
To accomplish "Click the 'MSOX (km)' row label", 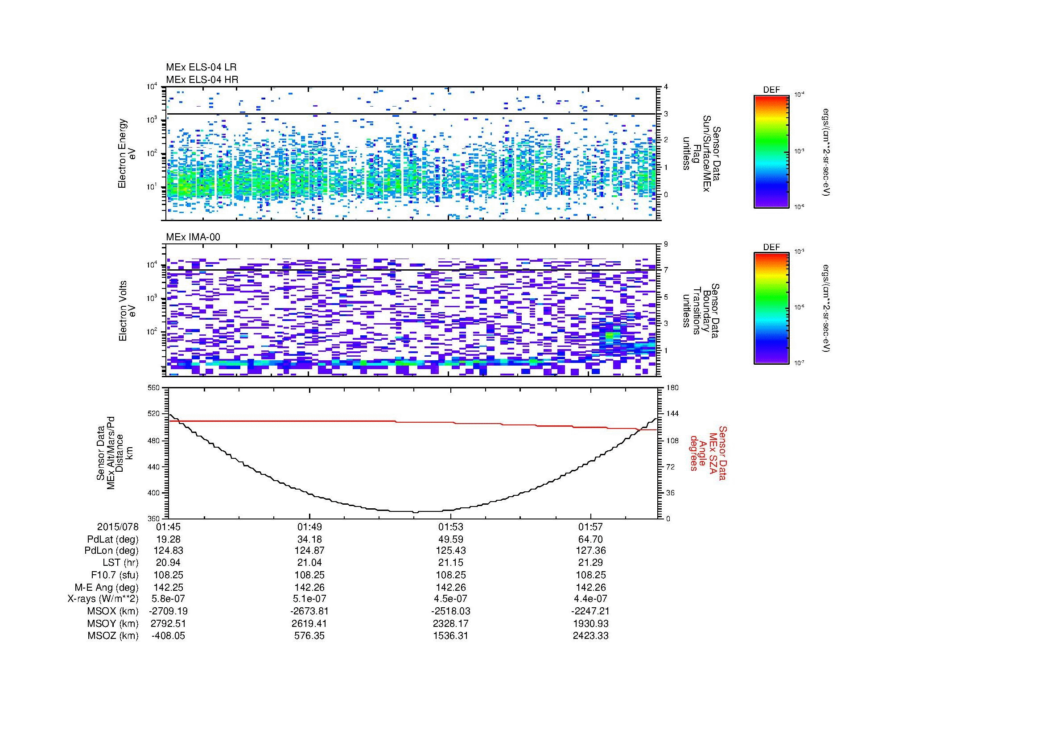I will pyautogui.click(x=113, y=611).
